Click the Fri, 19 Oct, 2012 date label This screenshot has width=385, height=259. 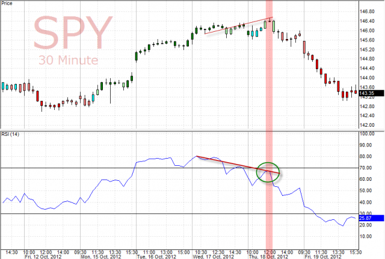(x=323, y=257)
